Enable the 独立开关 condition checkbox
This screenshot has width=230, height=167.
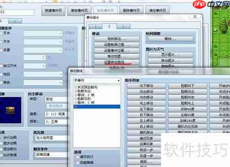point(1,66)
